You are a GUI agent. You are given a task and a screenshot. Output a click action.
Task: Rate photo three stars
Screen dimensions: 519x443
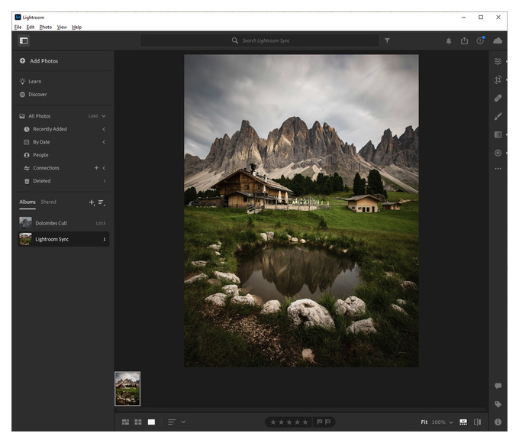pos(289,422)
